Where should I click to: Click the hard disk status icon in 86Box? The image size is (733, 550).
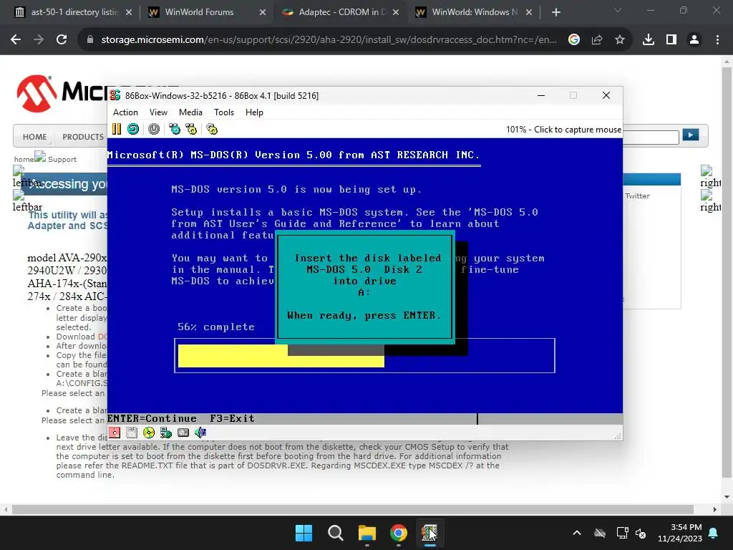coord(183,433)
